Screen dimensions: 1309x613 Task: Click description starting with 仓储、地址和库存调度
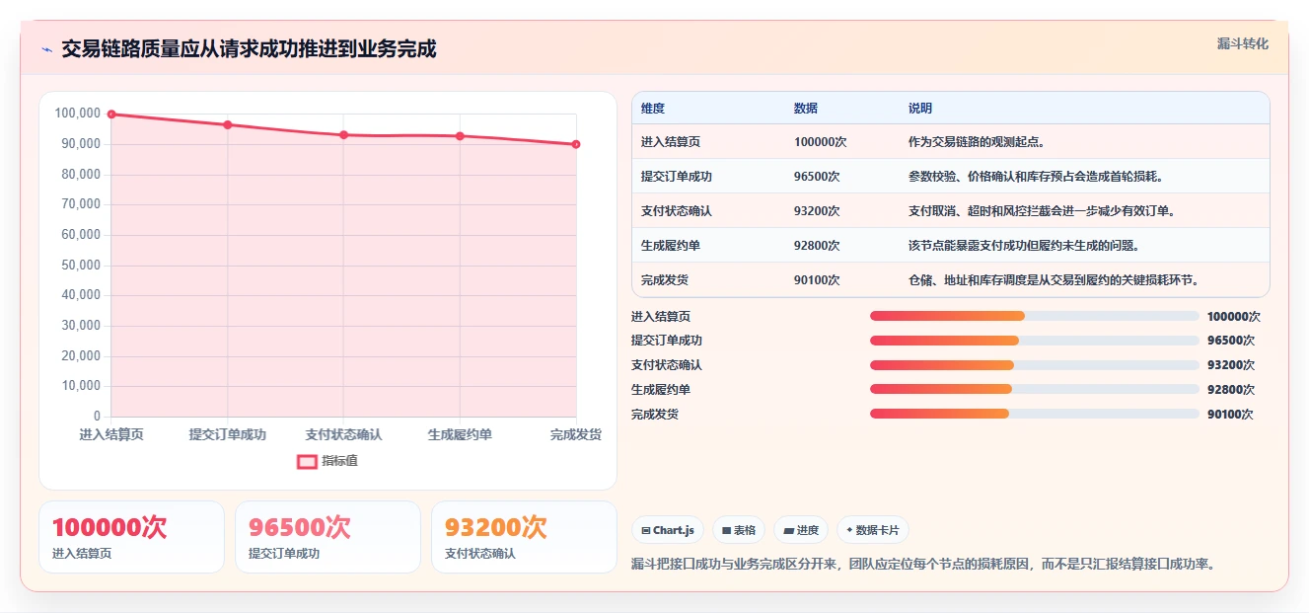1054,280
